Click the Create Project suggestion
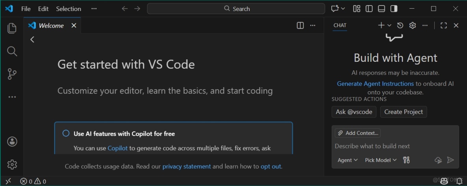Image resolution: width=467 pixels, height=186 pixels. click(403, 112)
